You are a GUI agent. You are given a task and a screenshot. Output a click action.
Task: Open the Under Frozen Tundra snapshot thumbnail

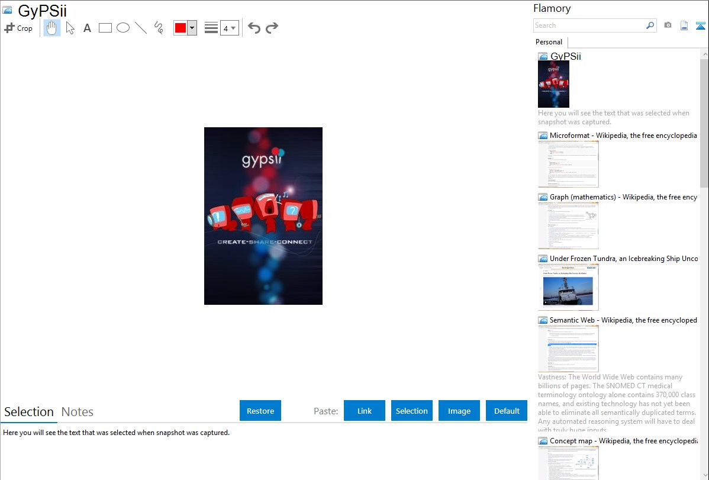568,287
